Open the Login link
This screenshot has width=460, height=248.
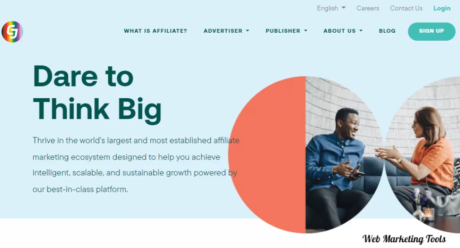pos(442,8)
